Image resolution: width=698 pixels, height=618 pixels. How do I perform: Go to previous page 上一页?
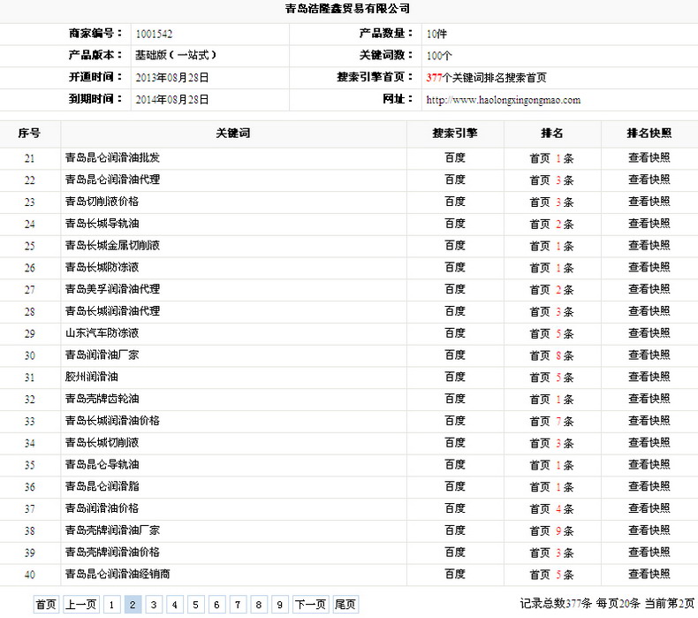(x=81, y=605)
